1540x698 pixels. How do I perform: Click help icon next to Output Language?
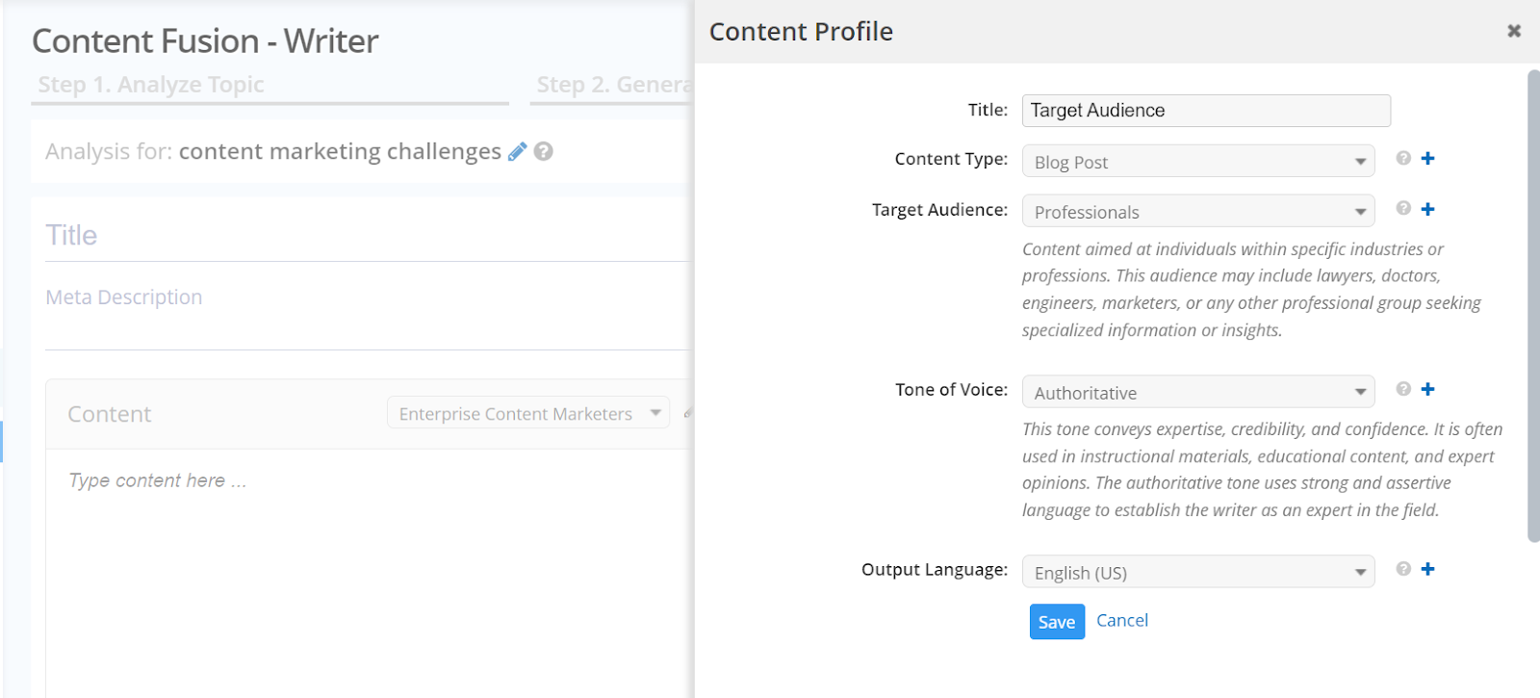pos(1403,569)
